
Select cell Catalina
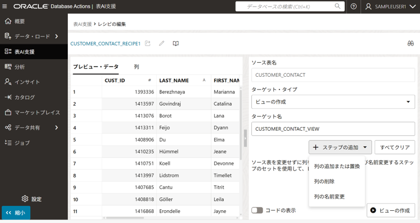tap(225, 104)
